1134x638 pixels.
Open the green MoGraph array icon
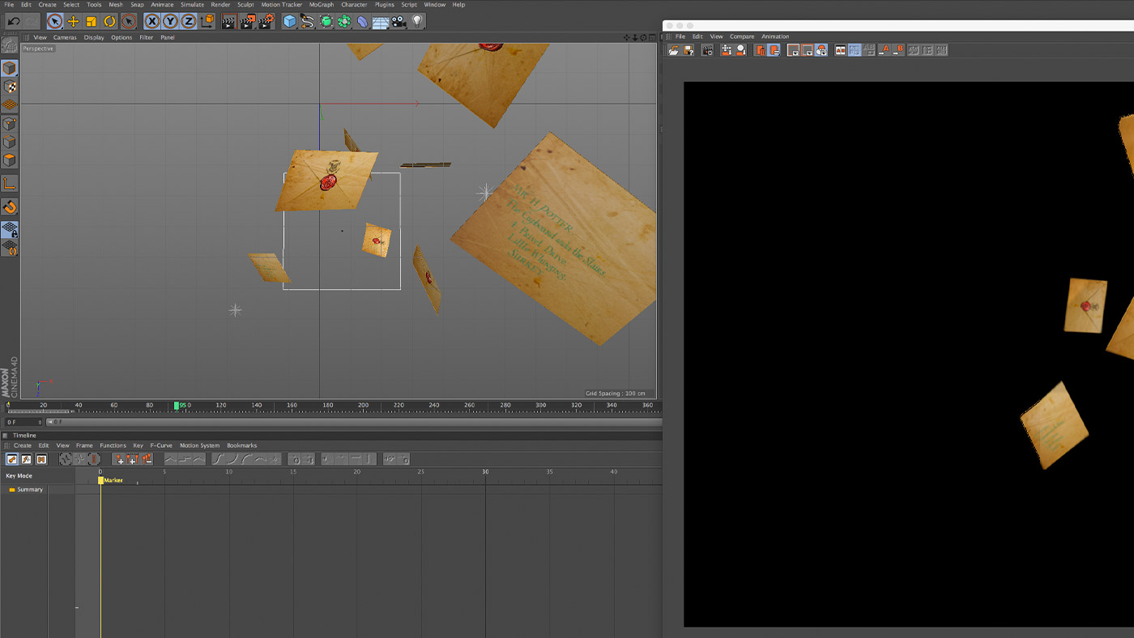[x=344, y=21]
